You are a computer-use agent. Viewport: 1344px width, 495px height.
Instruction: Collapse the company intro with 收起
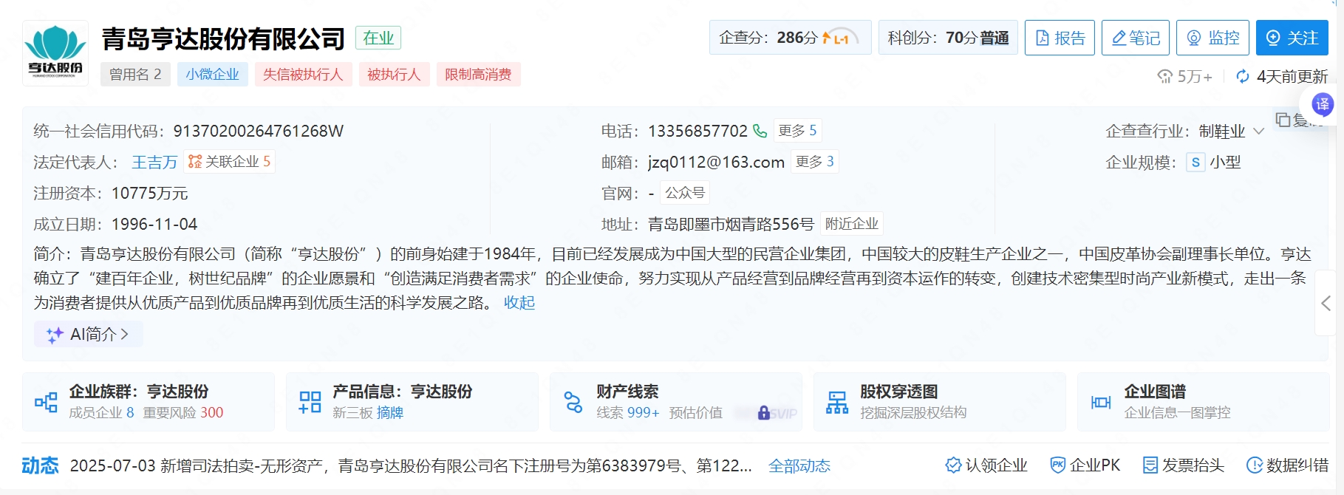tap(519, 303)
